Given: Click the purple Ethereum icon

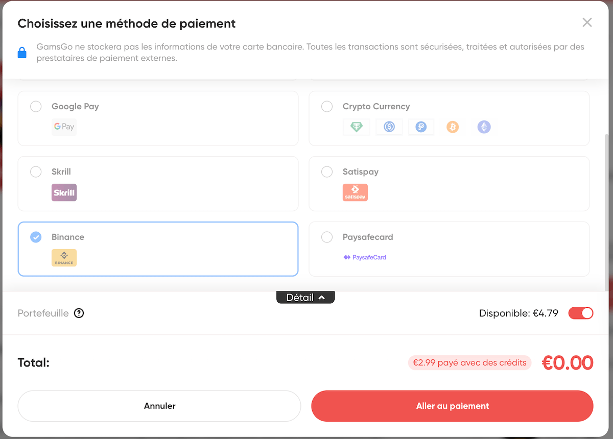Looking at the screenshot, I should coord(484,127).
